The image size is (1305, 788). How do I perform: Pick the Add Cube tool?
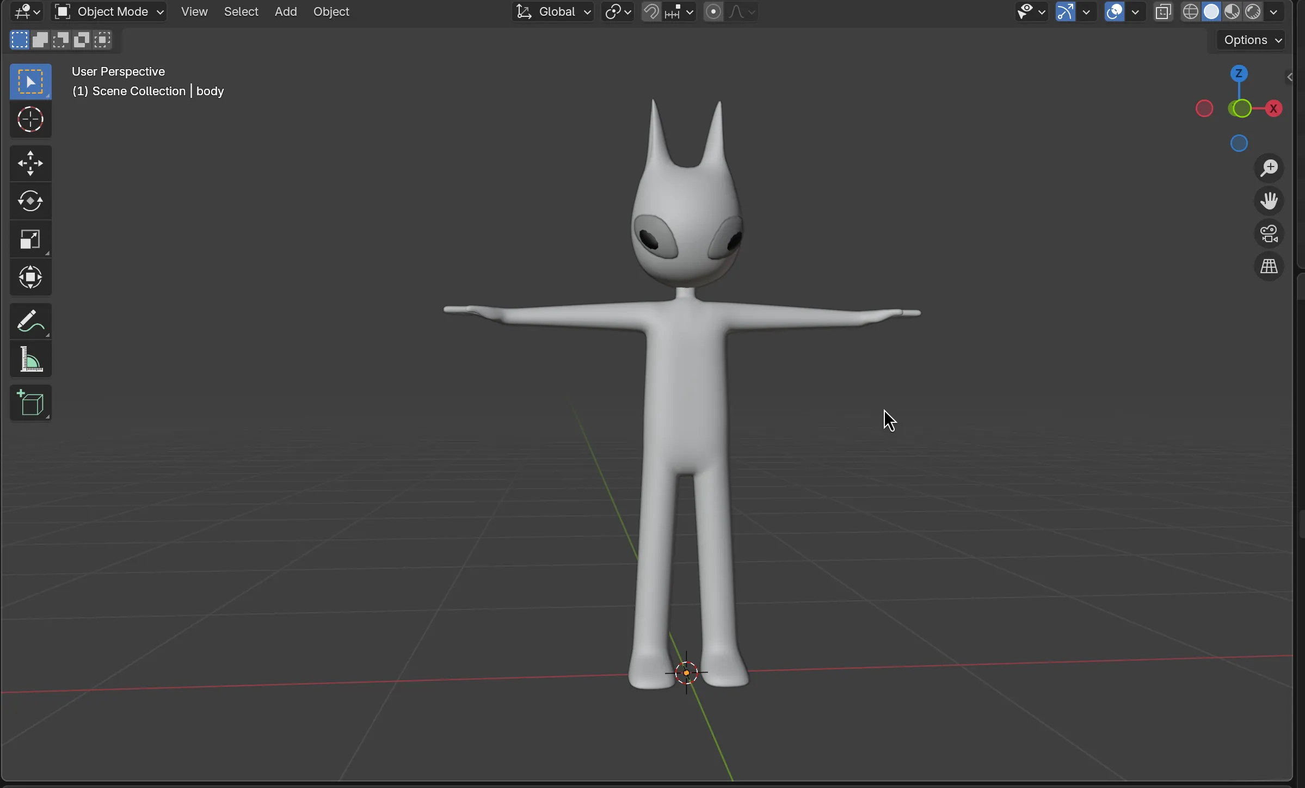(x=30, y=403)
